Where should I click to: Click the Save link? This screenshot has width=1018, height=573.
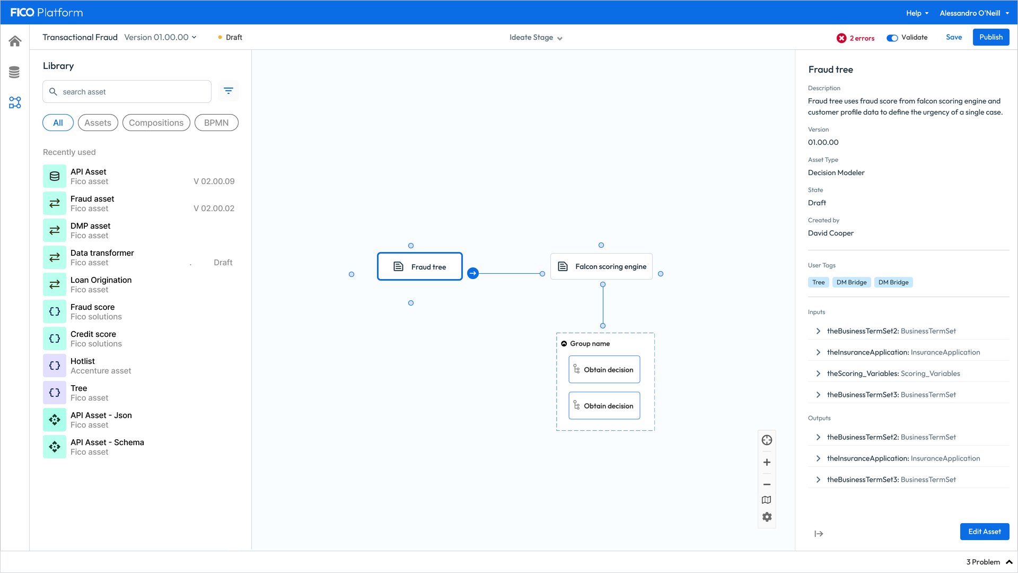(954, 37)
